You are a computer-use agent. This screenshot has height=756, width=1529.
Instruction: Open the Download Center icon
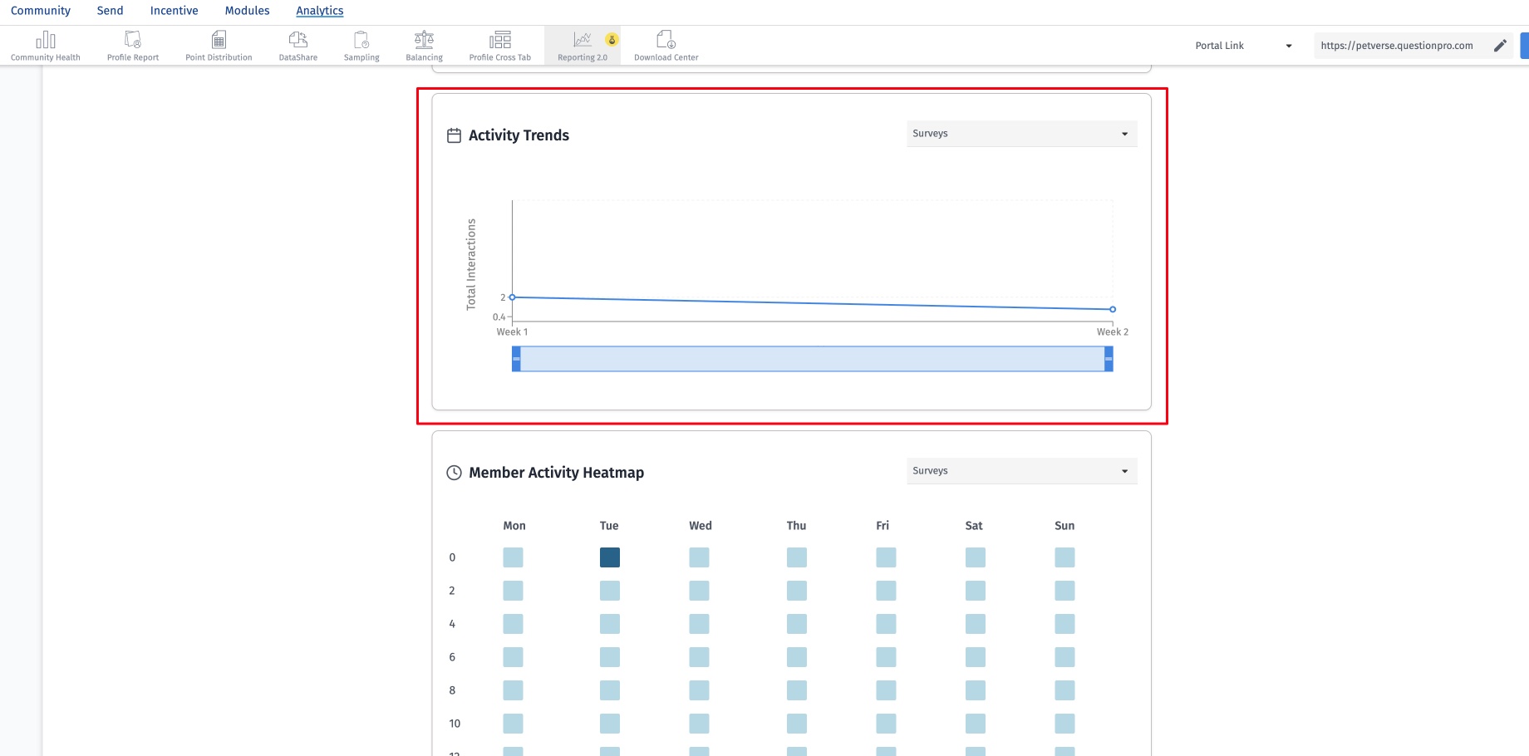pyautogui.click(x=666, y=41)
